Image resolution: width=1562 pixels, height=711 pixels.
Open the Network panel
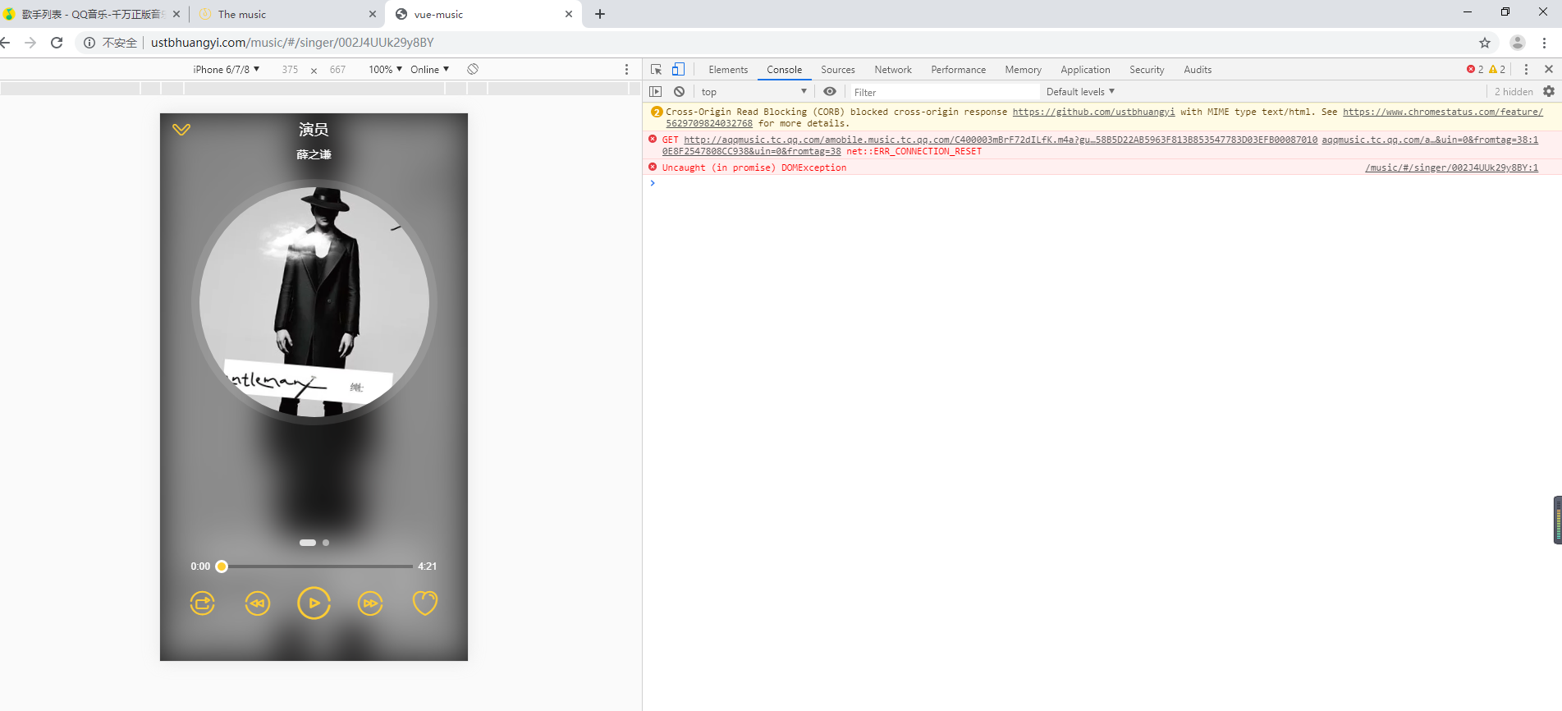[893, 70]
